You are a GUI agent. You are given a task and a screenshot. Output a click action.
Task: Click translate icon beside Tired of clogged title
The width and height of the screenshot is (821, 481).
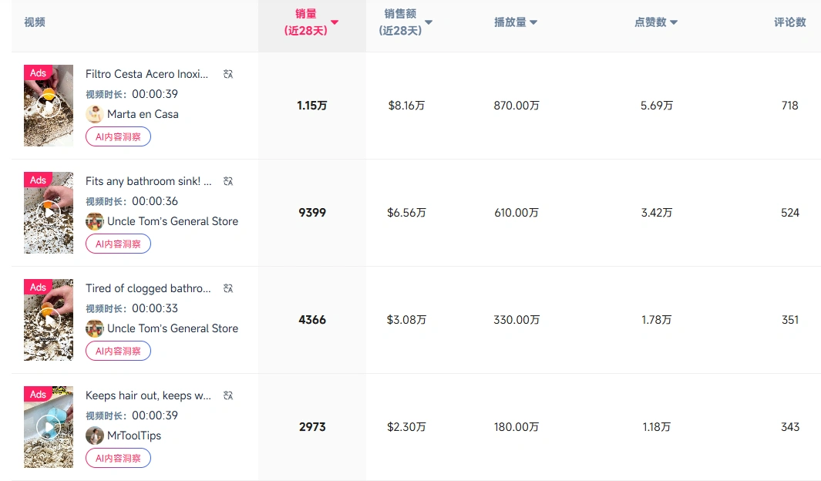(227, 288)
